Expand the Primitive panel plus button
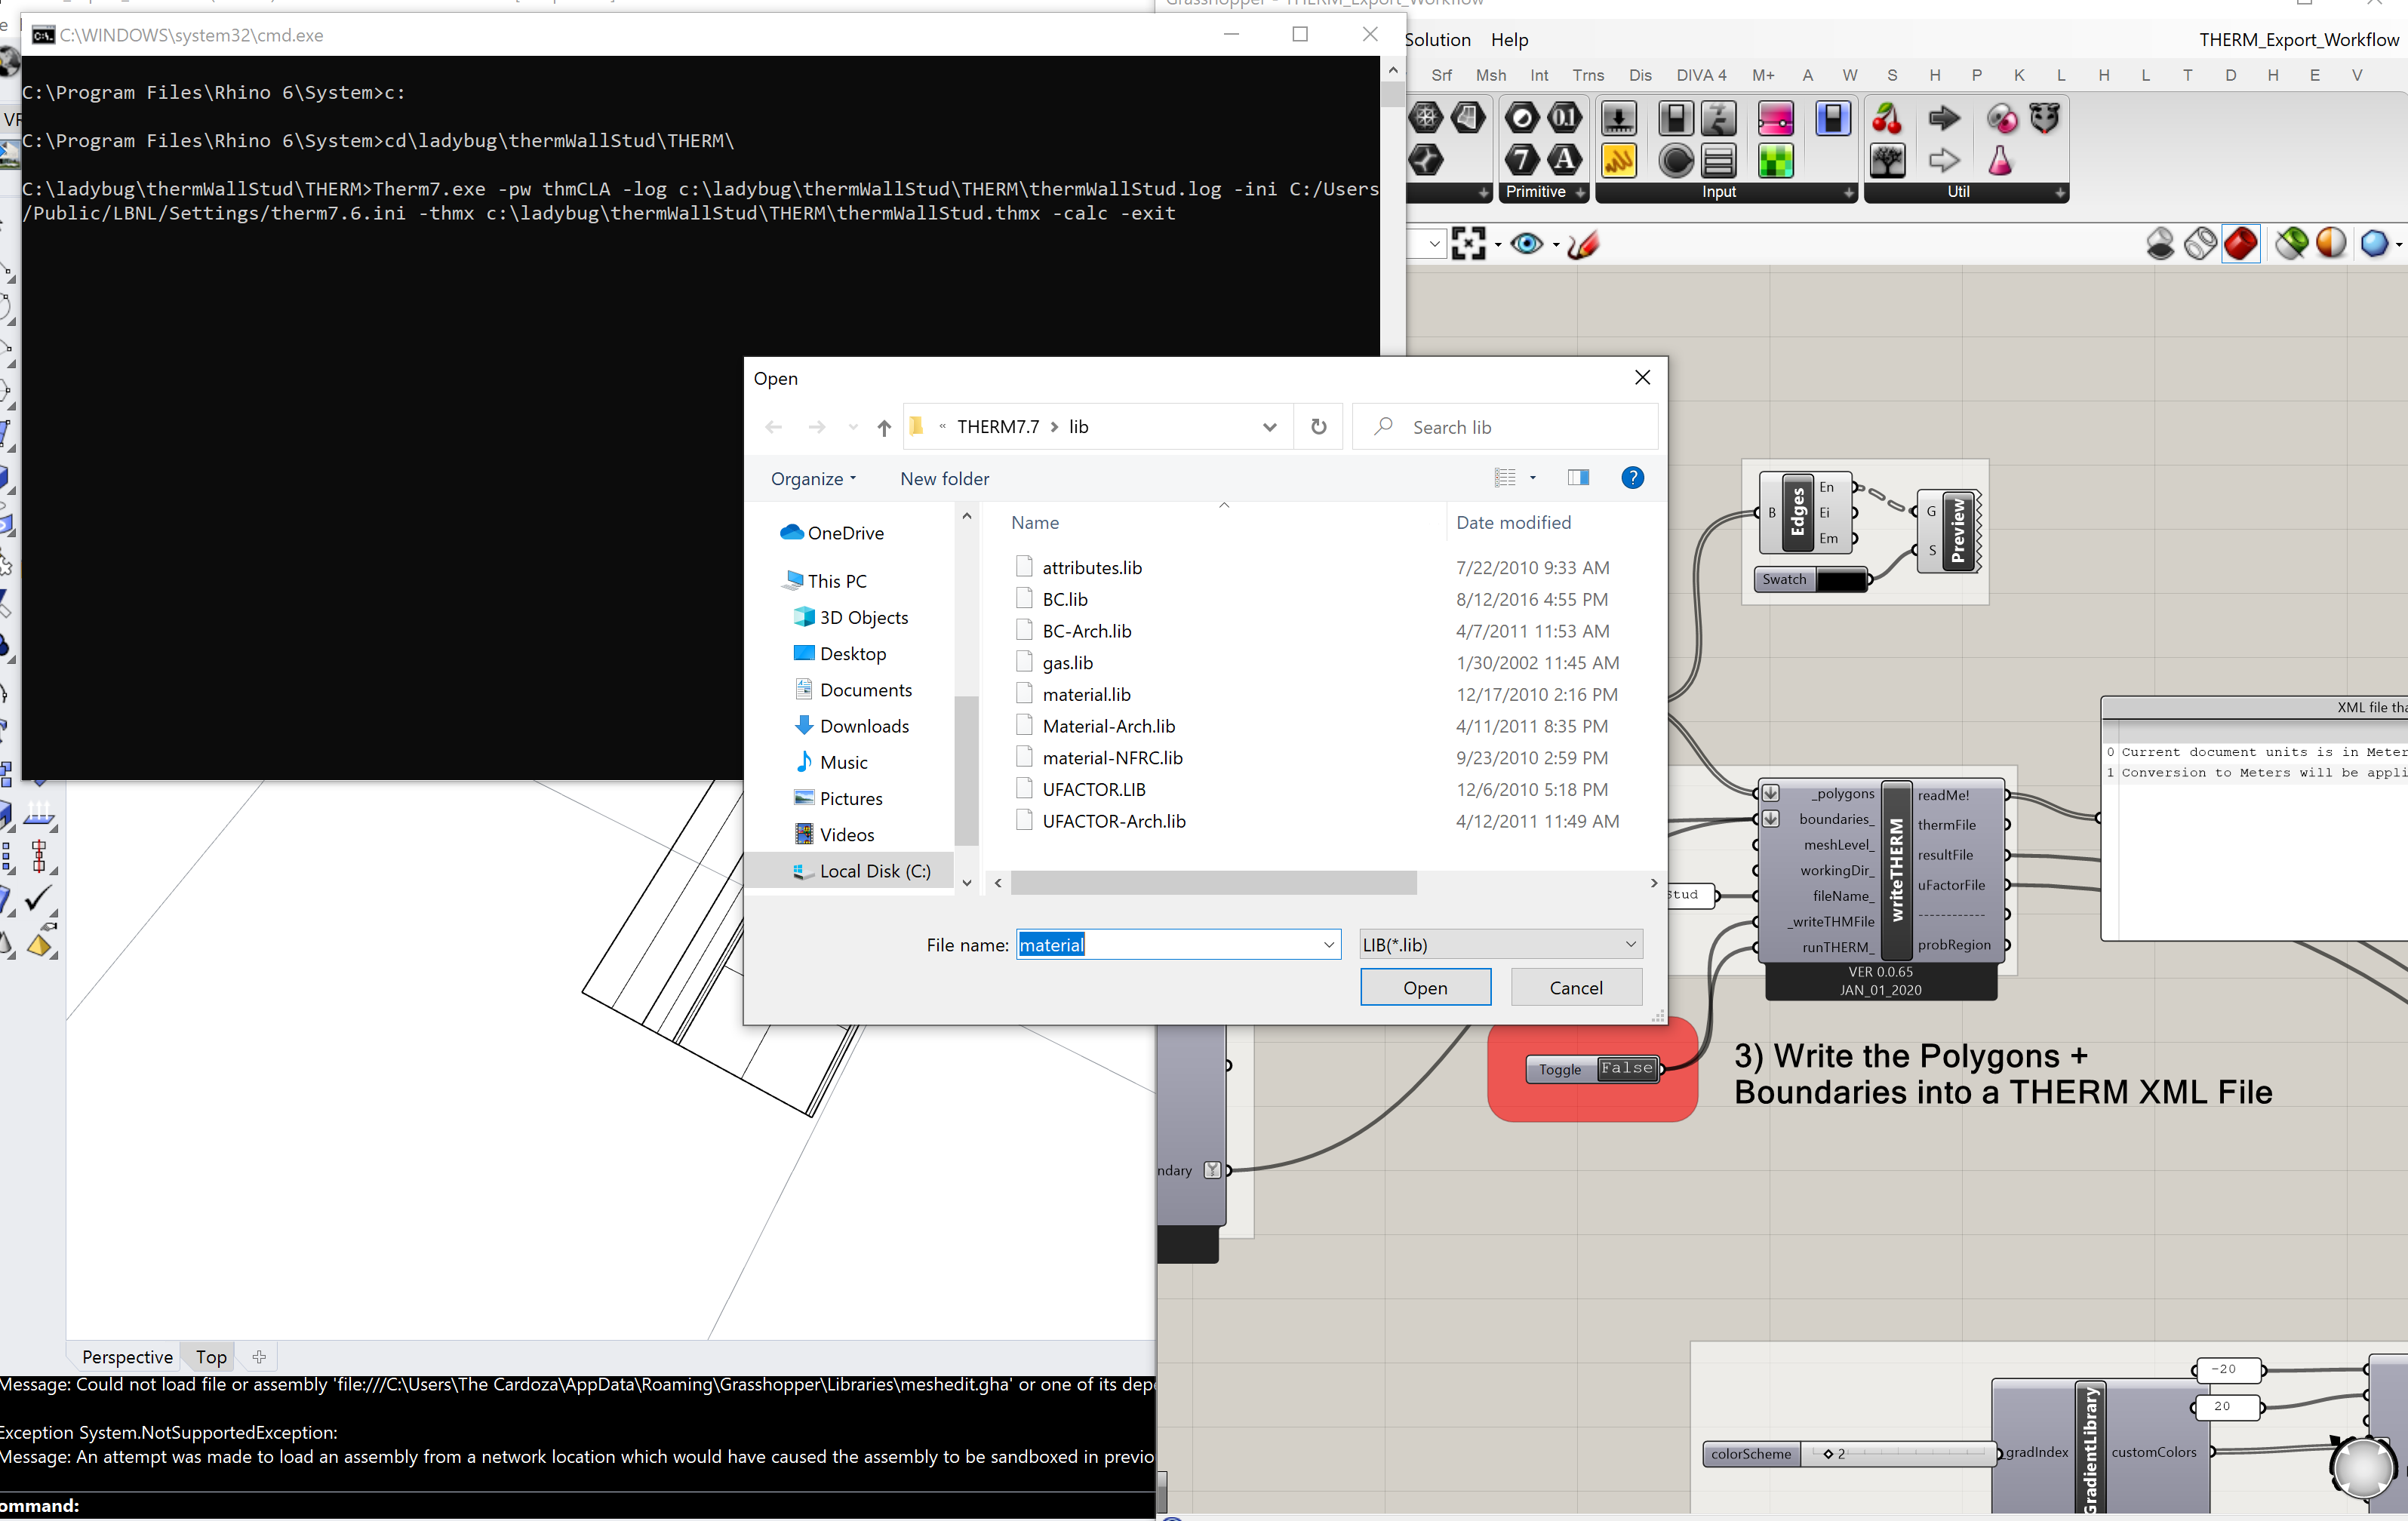This screenshot has width=2408, height=1521. coord(1580,192)
